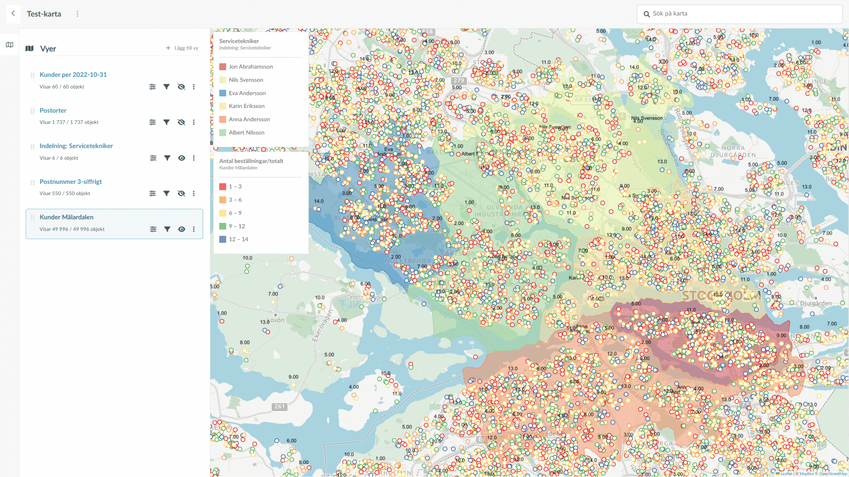Open the three-dot menu for Kunder Mälardalen
Image resolution: width=849 pixels, height=477 pixels.
[194, 229]
